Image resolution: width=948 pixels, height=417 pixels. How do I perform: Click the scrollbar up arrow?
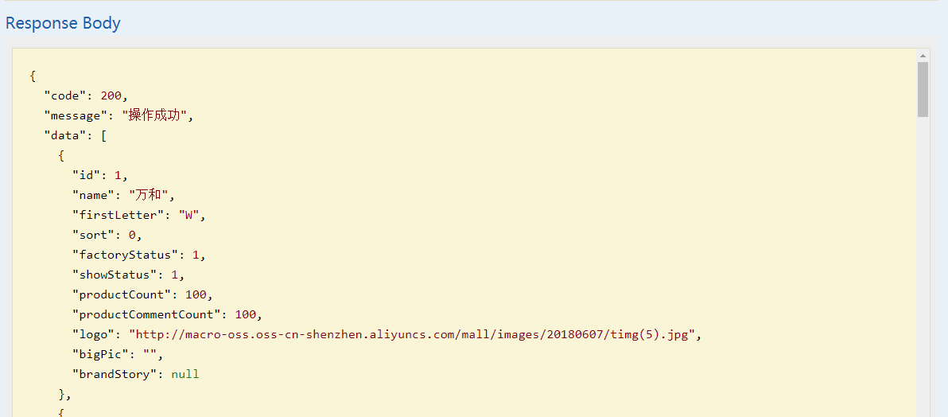(923, 56)
